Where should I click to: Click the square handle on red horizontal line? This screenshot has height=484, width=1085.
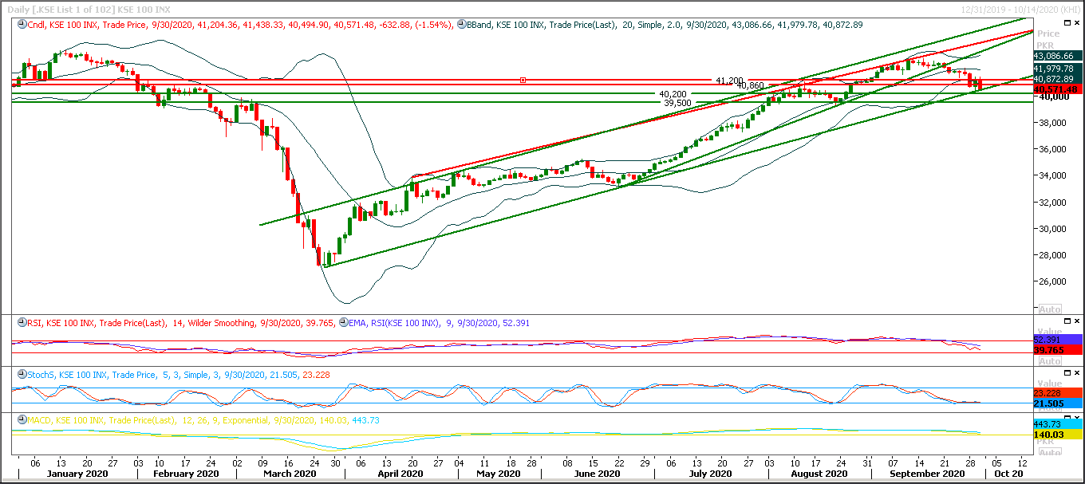click(523, 80)
